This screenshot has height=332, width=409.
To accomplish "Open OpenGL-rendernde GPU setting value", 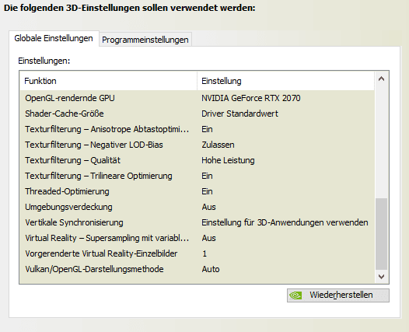I will pyautogui.click(x=251, y=98).
